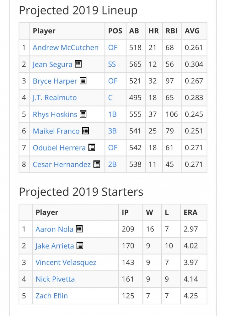Select the SS position link for Segura
The image size is (226, 316).
112,64
